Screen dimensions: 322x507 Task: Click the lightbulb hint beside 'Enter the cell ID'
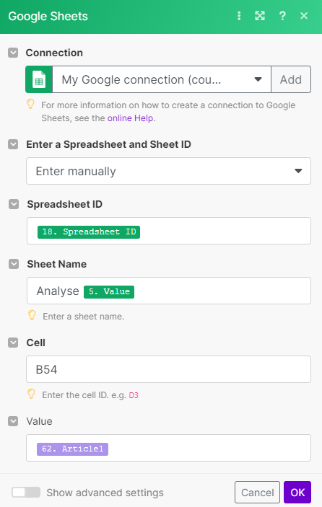(x=31, y=394)
